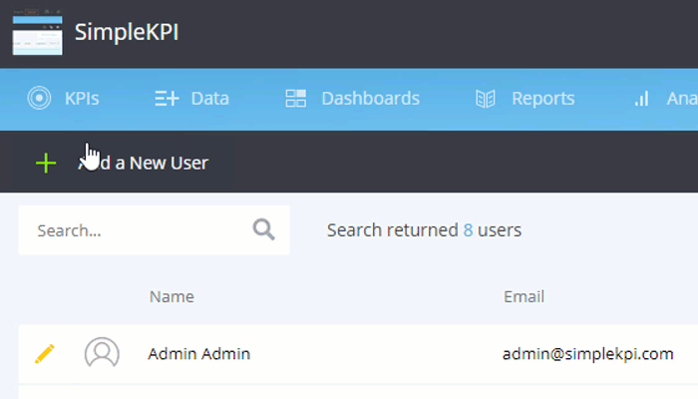Click the Analytics bar chart icon
The width and height of the screenshot is (698, 399).
coord(641,99)
